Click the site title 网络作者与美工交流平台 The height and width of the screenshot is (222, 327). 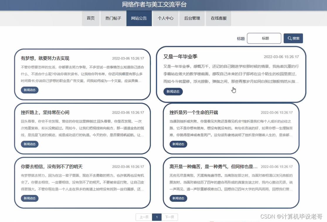[154, 4]
